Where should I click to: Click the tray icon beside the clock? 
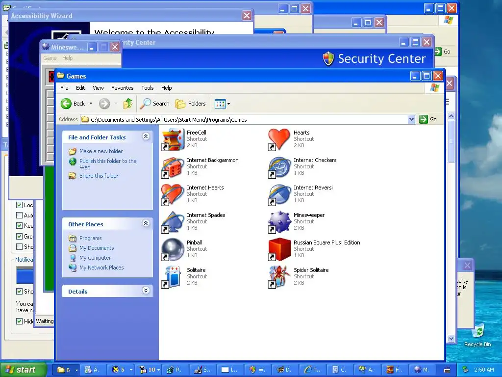click(466, 370)
